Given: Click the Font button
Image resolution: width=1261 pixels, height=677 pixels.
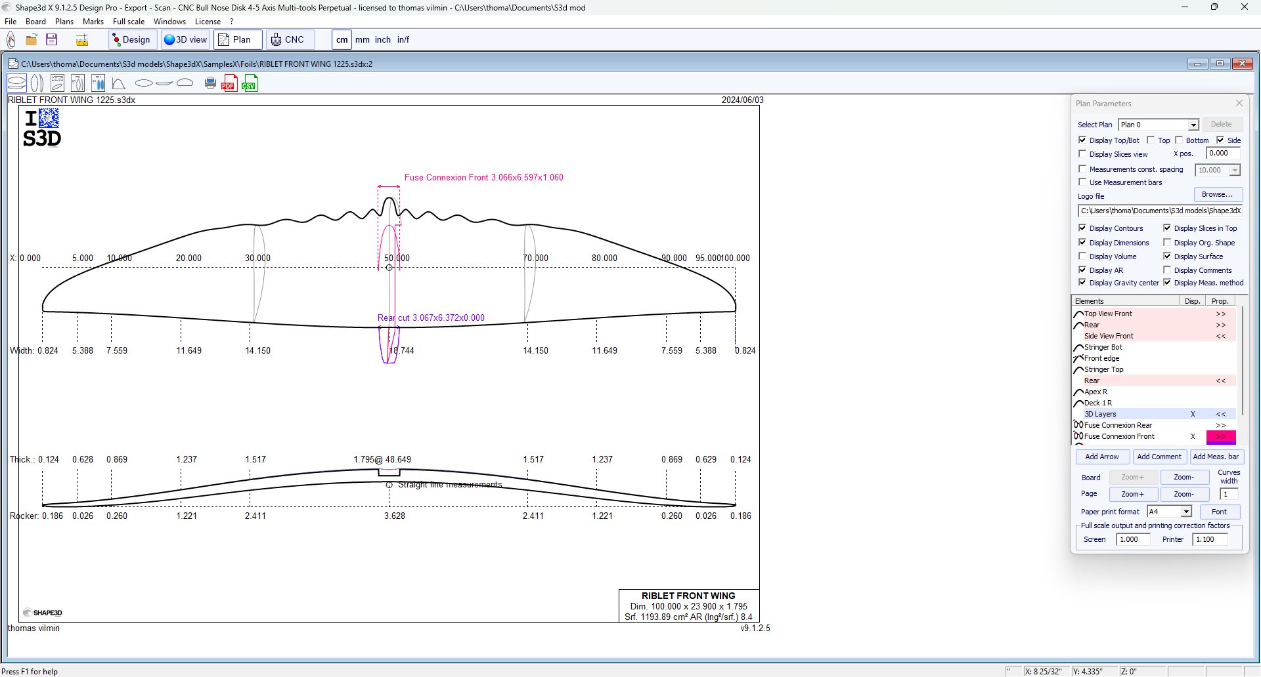Looking at the screenshot, I should coord(1220,512).
